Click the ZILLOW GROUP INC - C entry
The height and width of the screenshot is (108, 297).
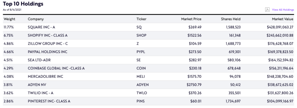(x=48, y=44)
